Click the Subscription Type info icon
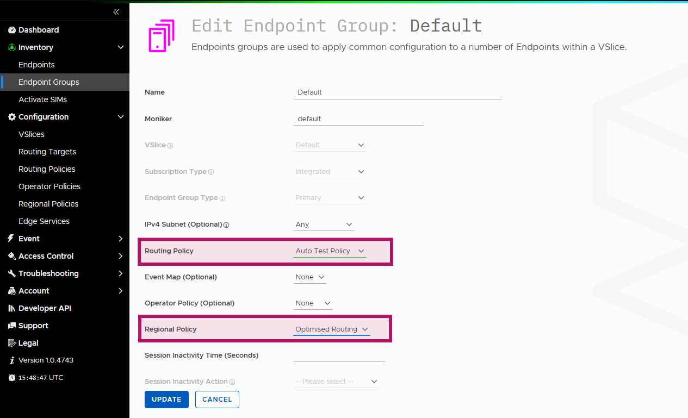The height and width of the screenshot is (418, 688). tap(211, 172)
